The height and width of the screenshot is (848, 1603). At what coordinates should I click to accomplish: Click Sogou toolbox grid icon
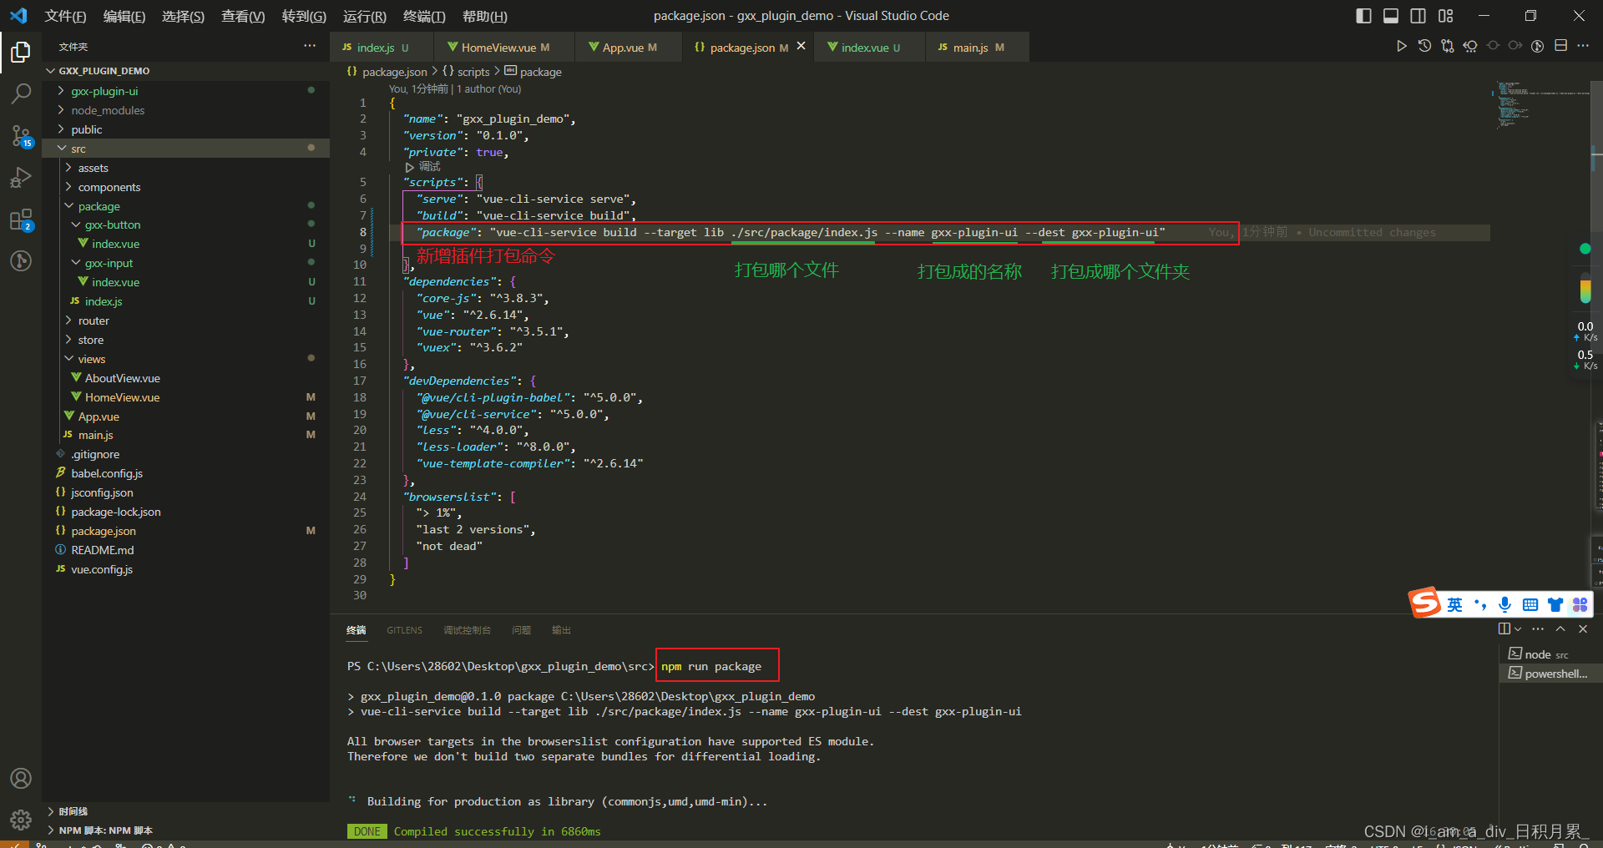click(x=1580, y=604)
